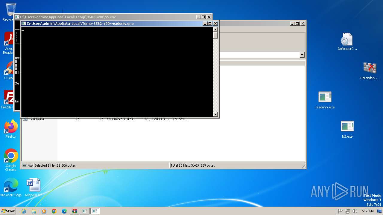
Task: Click 'Selected 1 file, 51,606 bytes' status text
Action: (55, 165)
